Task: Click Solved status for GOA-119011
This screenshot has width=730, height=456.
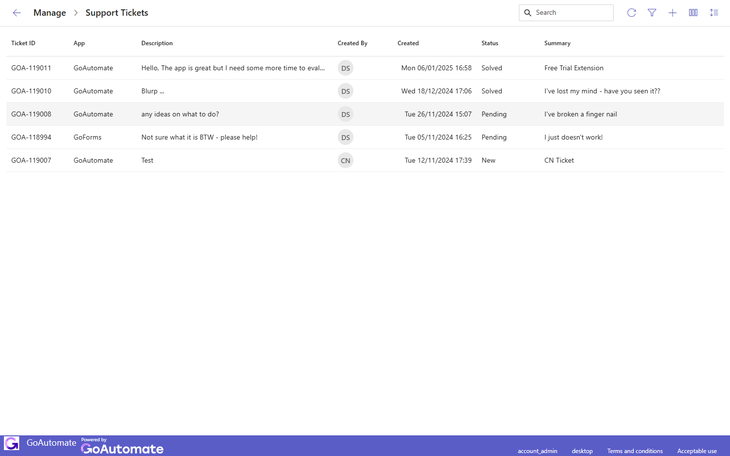Action: click(x=492, y=68)
